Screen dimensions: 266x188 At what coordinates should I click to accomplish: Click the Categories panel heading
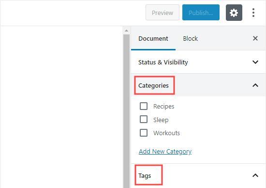click(x=153, y=85)
